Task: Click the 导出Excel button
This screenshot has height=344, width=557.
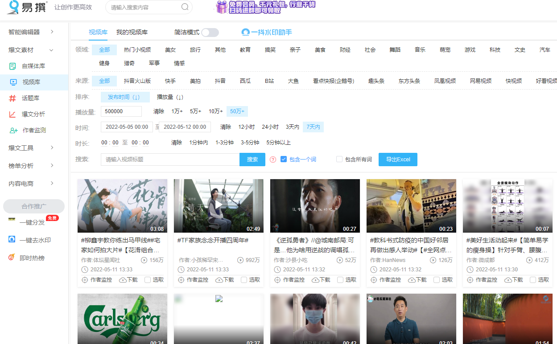Action: point(398,159)
